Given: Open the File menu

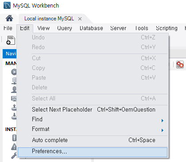Looking at the screenshot, I should (x=8, y=28).
